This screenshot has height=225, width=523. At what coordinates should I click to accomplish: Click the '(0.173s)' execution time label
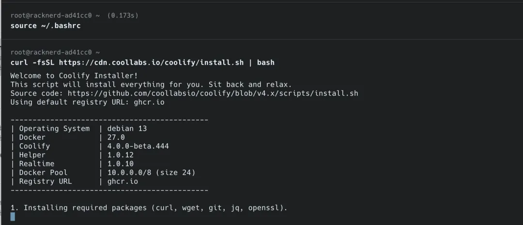click(x=123, y=15)
